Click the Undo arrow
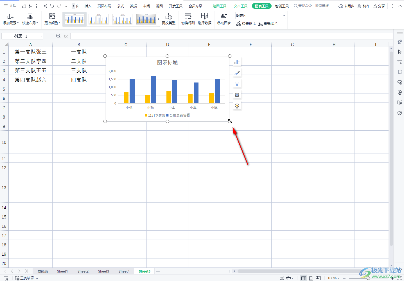The image size is (404, 281). (52, 6)
